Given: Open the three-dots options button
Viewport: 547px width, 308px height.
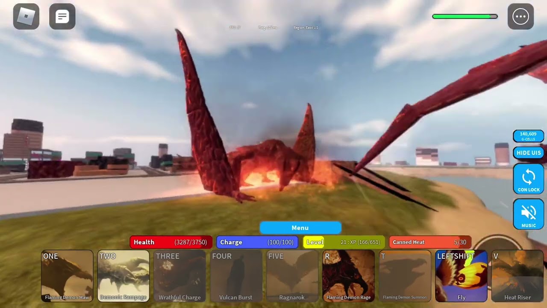Looking at the screenshot, I should (521, 17).
